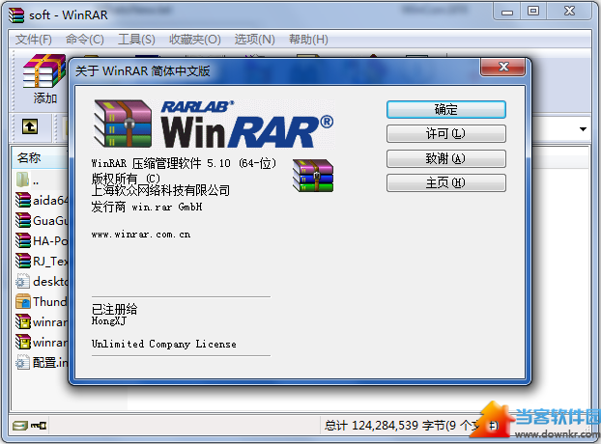Open the 收藏夹(O) favorites menu
The width and height of the screenshot is (601, 444).
click(x=195, y=39)
